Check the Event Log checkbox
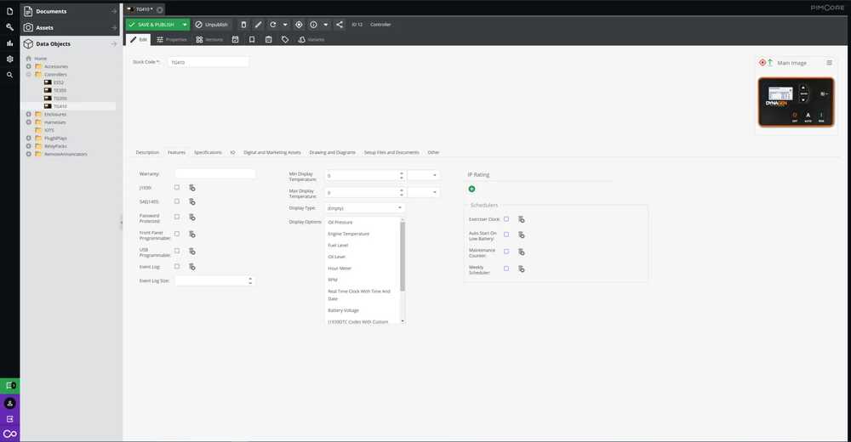This screenshot has height=442, width=851. point(177,266)
